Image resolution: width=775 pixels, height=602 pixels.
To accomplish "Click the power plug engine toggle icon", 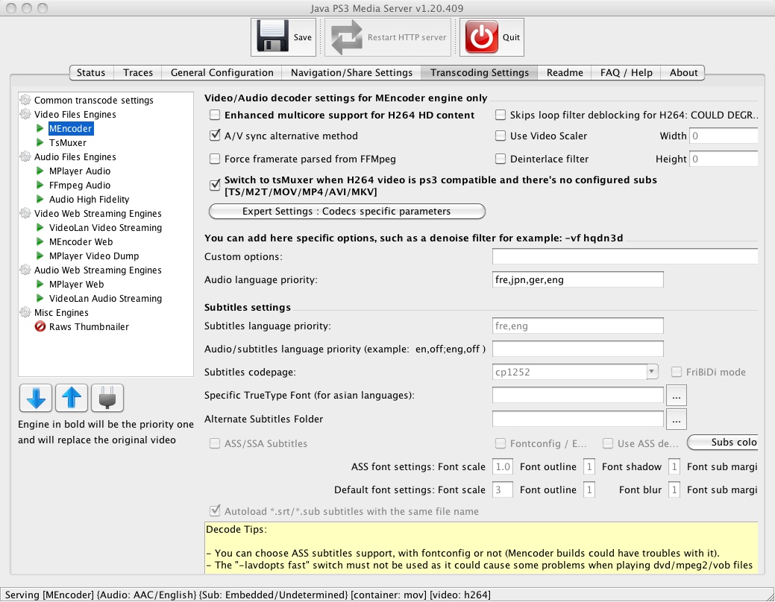I will coord(105,398).
